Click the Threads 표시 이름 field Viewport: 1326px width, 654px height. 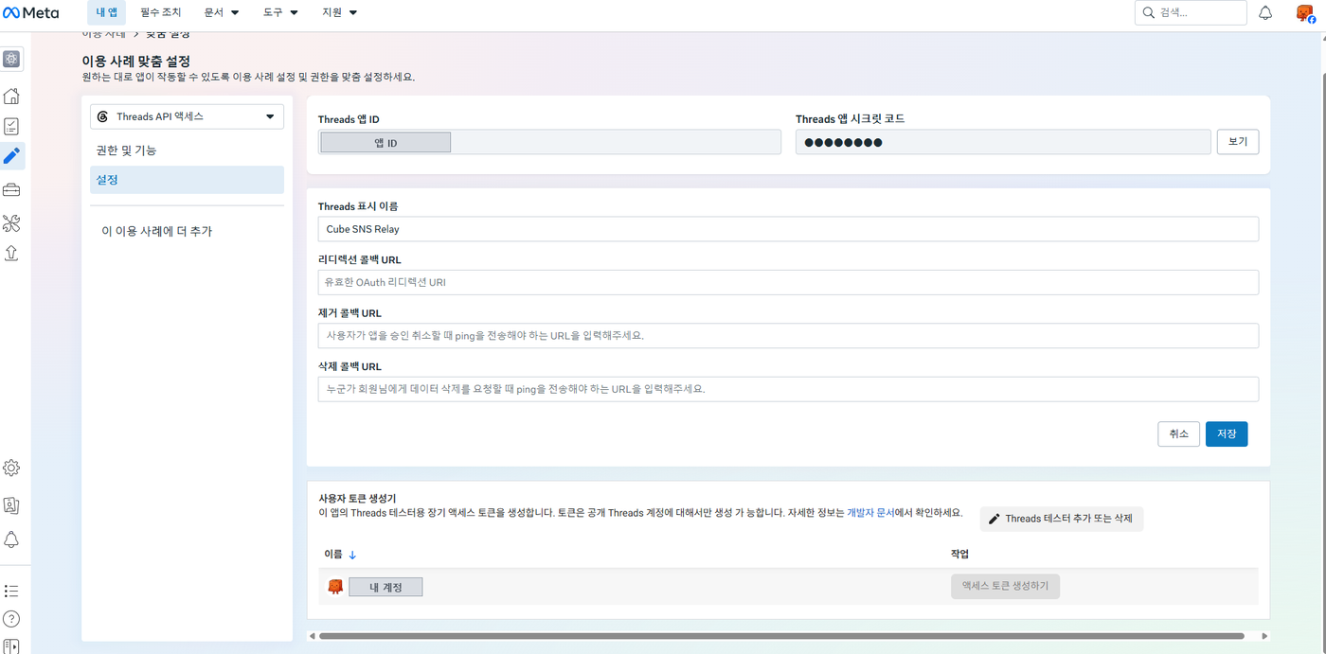pos(788,229)
